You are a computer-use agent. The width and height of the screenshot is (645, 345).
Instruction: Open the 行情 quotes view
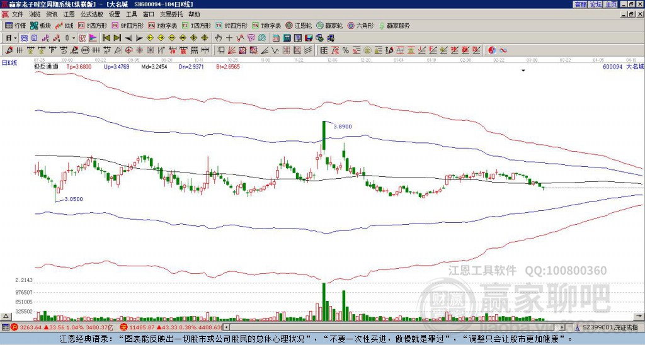pyautogui.click(x=16, y=25)
